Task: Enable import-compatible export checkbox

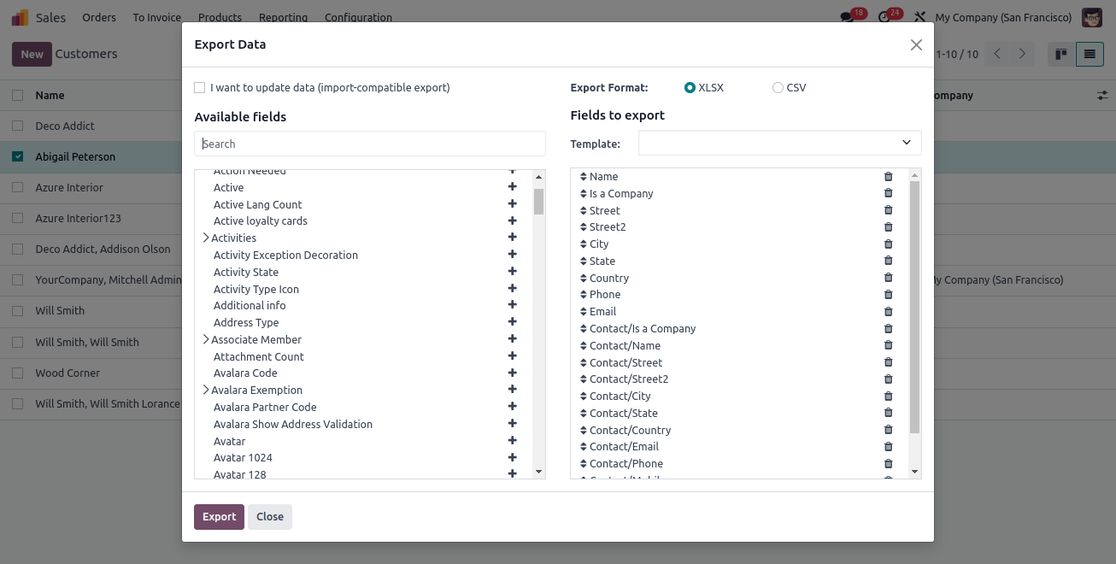Action: tap(200, 87)
